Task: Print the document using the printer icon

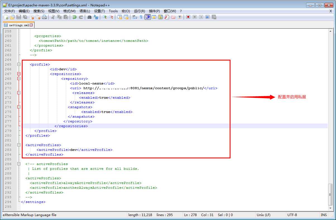Action: tap(44, 17)
